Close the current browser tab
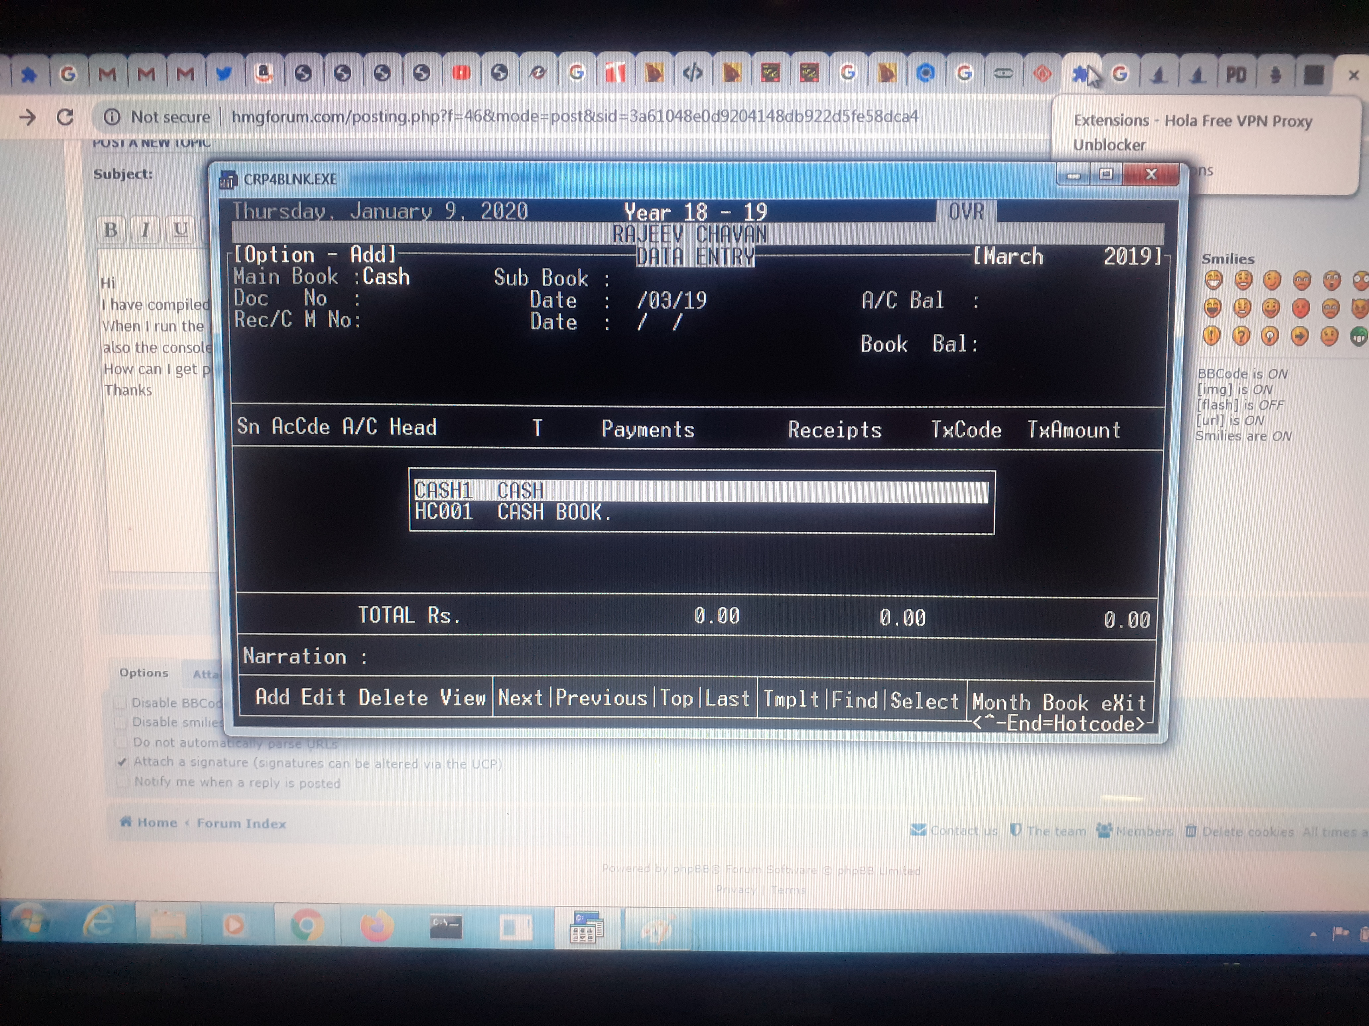 (x=1353, y=76)
